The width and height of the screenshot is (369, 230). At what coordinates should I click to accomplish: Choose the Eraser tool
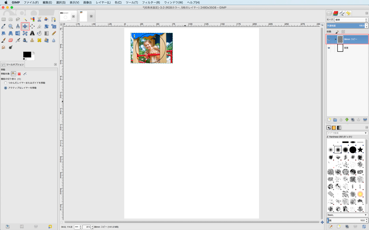pos(11,40)
